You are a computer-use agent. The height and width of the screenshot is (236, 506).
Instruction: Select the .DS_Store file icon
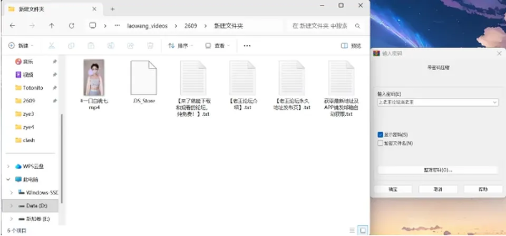click(x=143, y=78)
